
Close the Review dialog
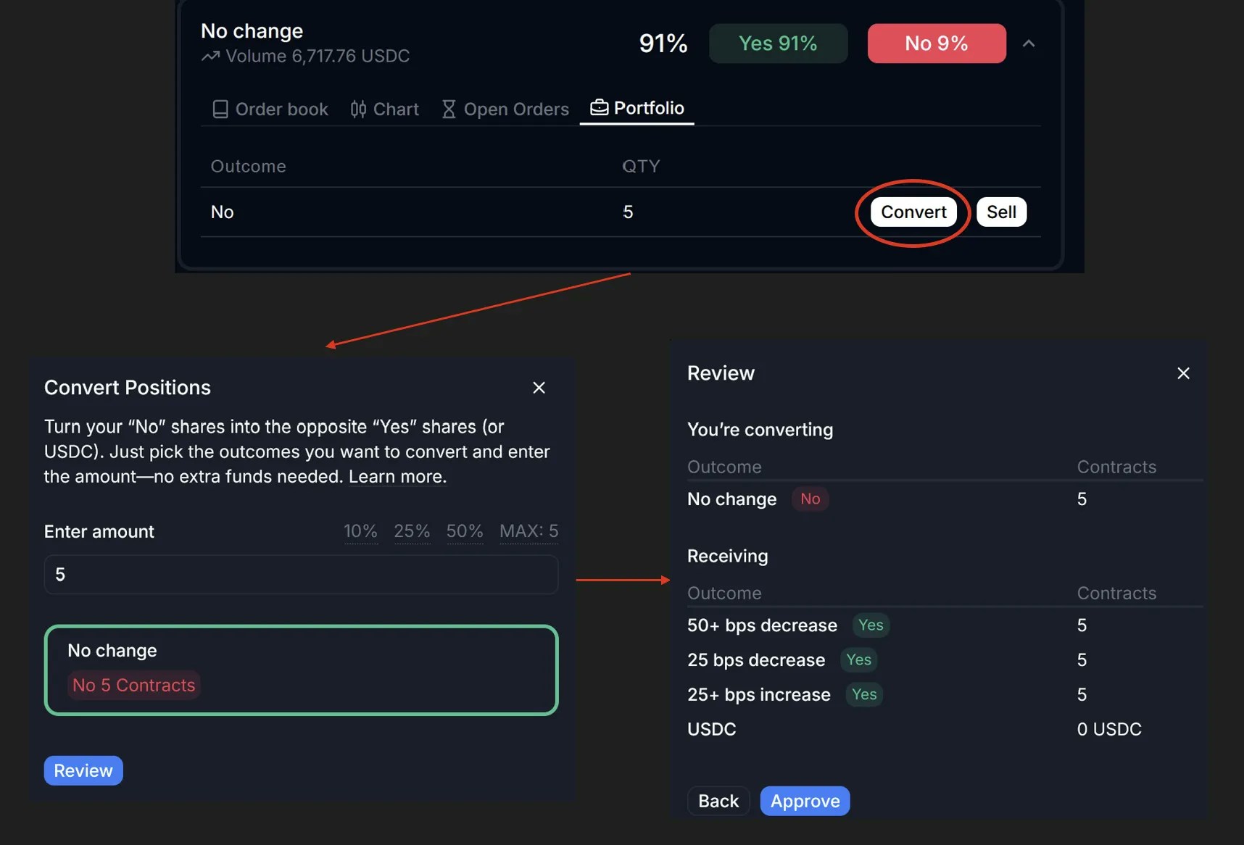(1183, 372)
